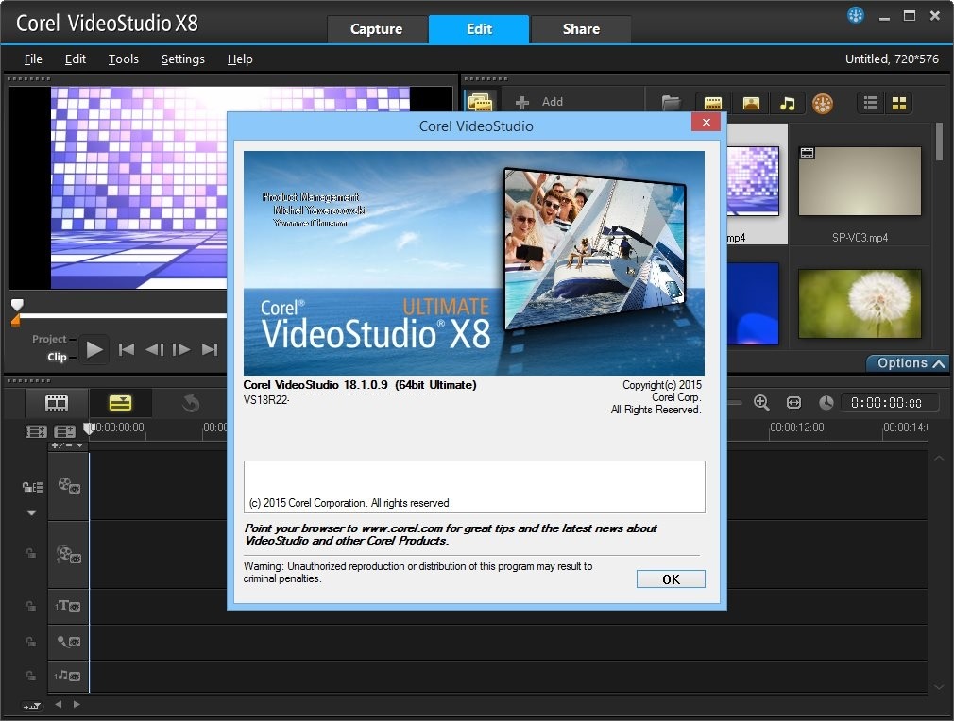Show only audio files in library
The width and height of the screenshot is (954, 721).
point(787,103)
